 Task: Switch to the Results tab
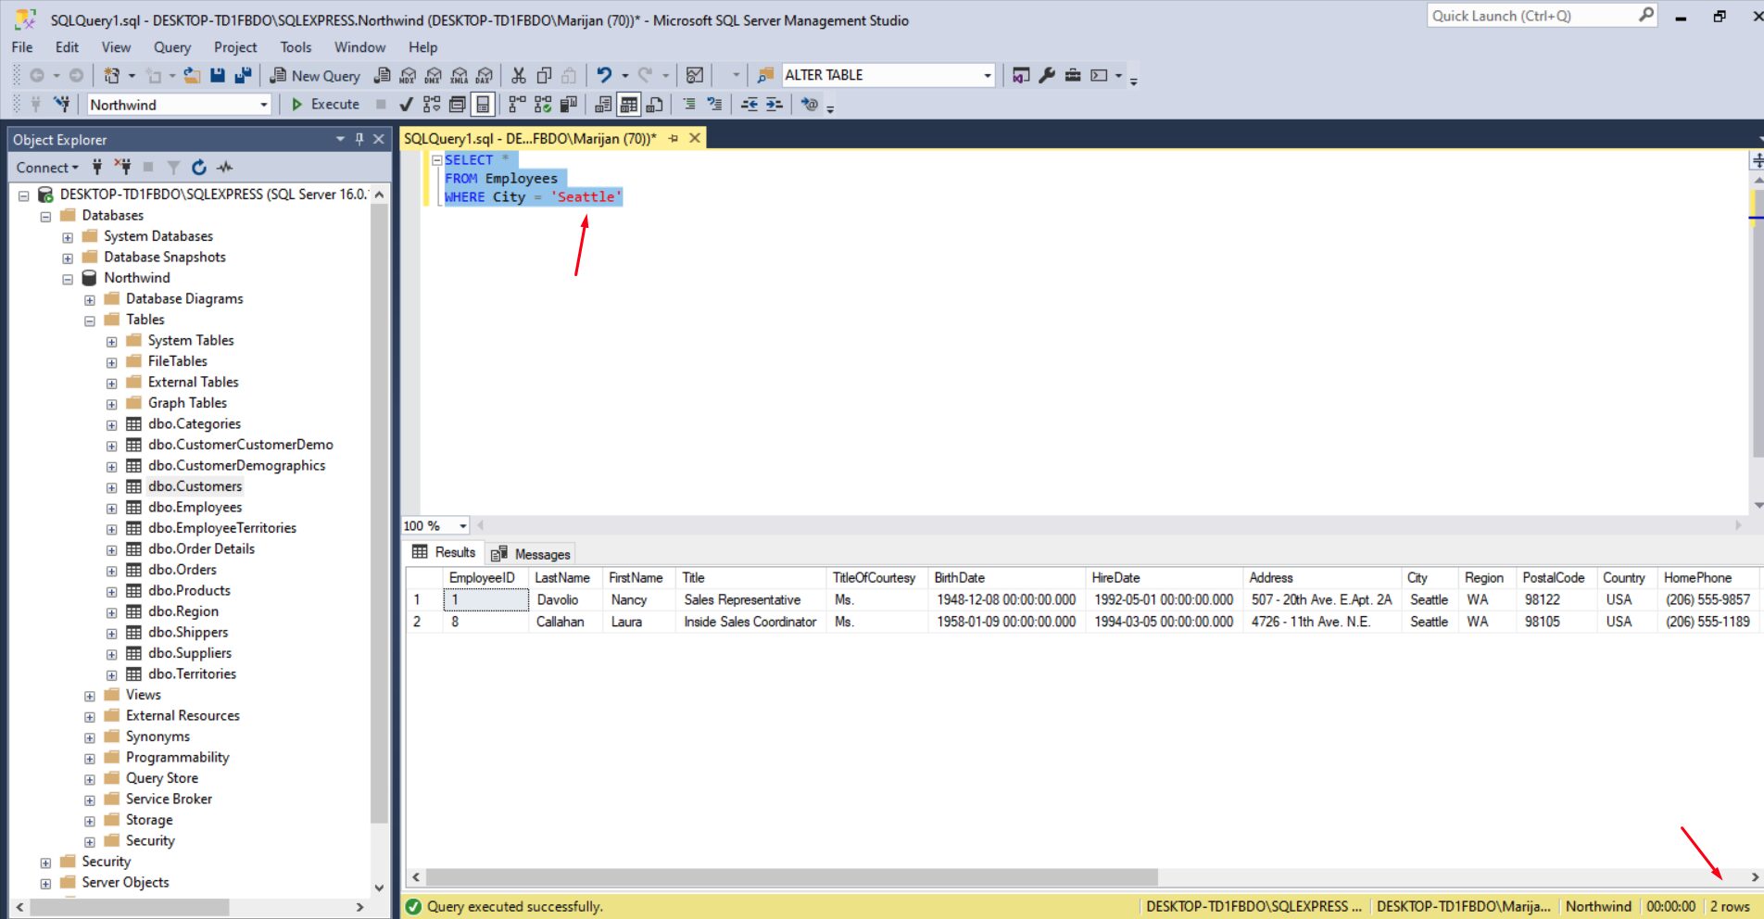tap(444, 552)
